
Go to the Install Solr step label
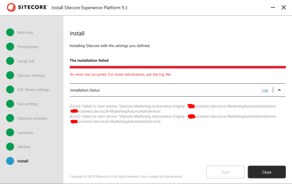[x=26, y=61]
